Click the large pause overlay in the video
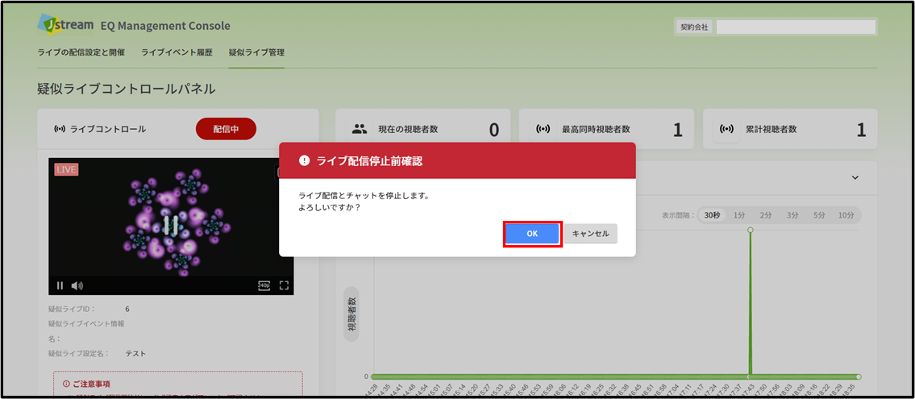 point(170,225)
